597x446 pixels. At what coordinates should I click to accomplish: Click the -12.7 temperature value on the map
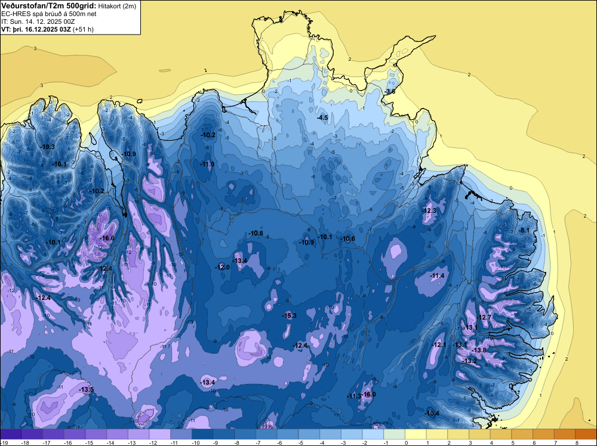(484, 317)
